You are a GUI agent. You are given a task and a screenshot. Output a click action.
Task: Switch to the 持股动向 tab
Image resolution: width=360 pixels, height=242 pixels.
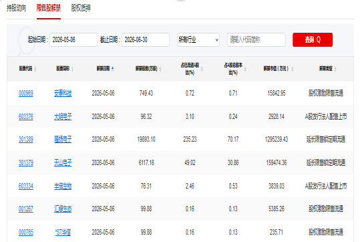click(16, 8)
